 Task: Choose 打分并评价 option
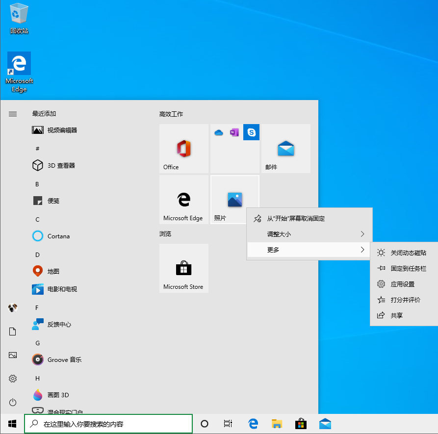click(x=404, y=300)
